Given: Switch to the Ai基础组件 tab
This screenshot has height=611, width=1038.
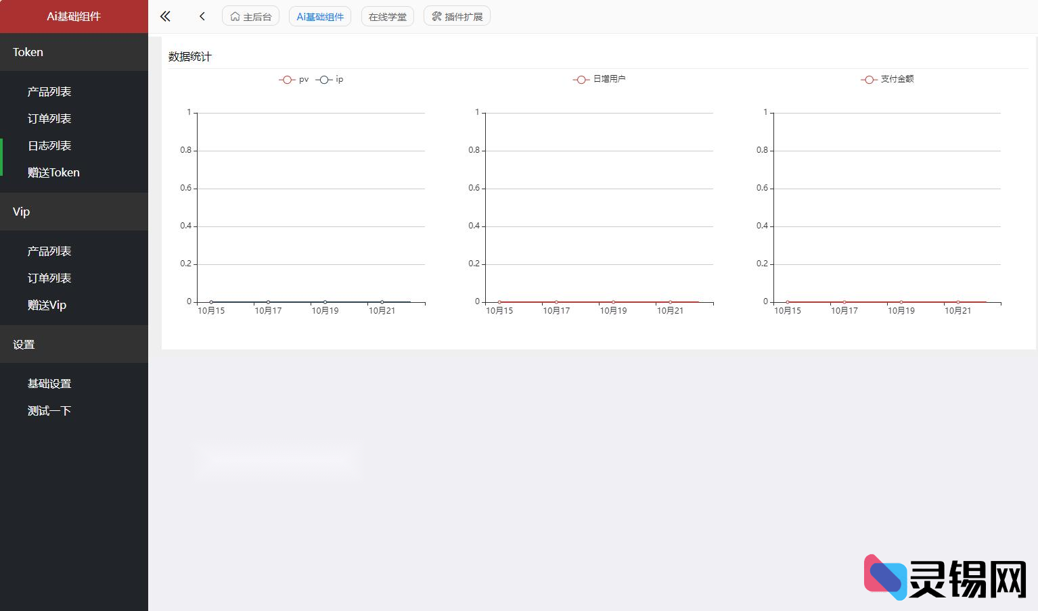Looking at the screenshot, I should 319,16.
